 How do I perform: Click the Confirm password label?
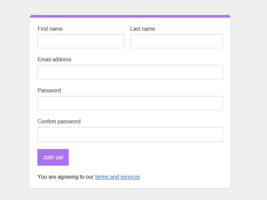point(59,122)
